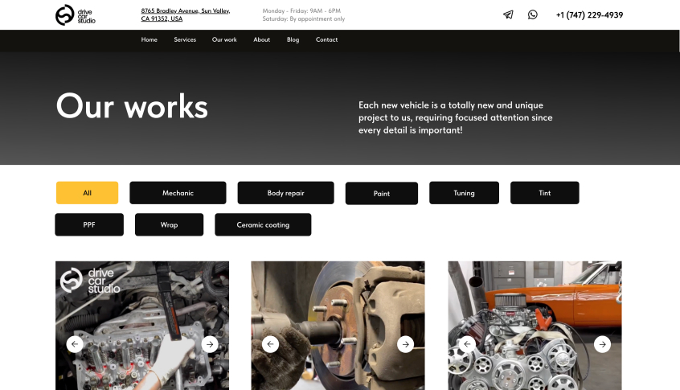Click the Saturday: By appointment only text
The height and width of the screenshot is (390, 680).
(304, 18)
